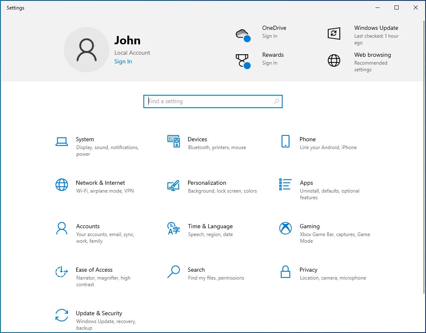Click 'Last checked: 1 hour ago' text
The image size is (426, 333).
(376, 39)
